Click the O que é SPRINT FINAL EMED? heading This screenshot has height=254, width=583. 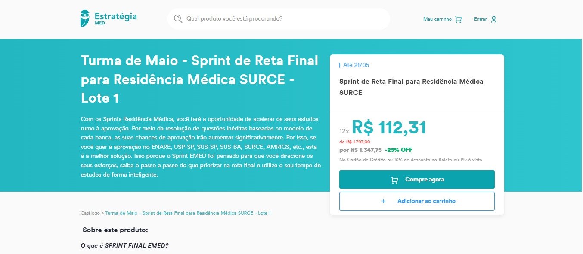[x=124, y=245]
